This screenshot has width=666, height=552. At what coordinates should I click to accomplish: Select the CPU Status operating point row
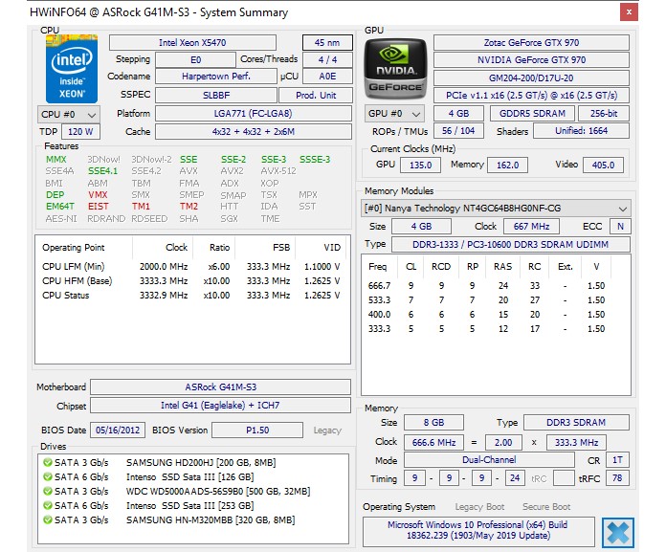point(191,296)
